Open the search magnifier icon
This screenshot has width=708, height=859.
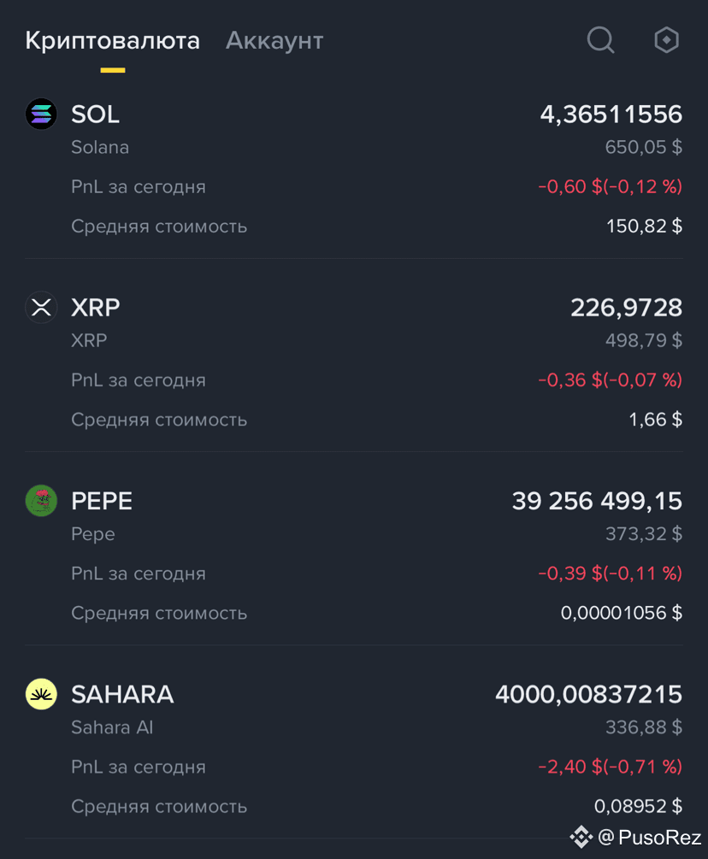click(600, 40)
